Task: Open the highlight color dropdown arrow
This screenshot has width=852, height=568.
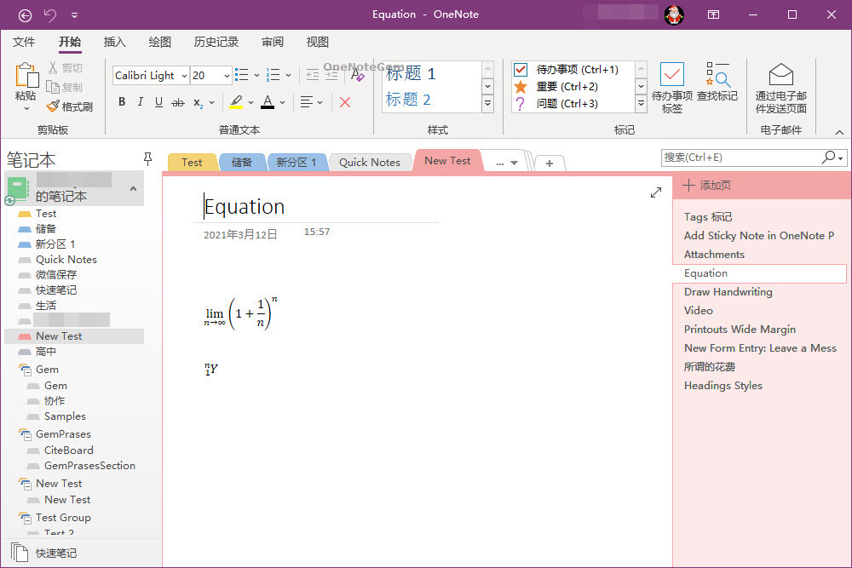Action: click(x=250, y=102)
